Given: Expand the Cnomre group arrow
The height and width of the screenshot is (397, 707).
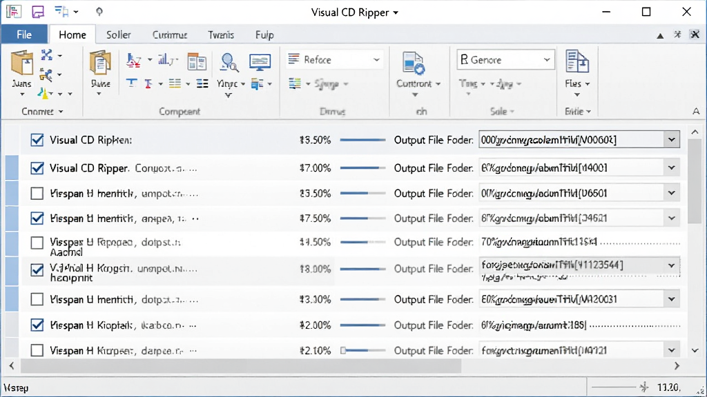Looking at the screenshot, I should (61, 112).
